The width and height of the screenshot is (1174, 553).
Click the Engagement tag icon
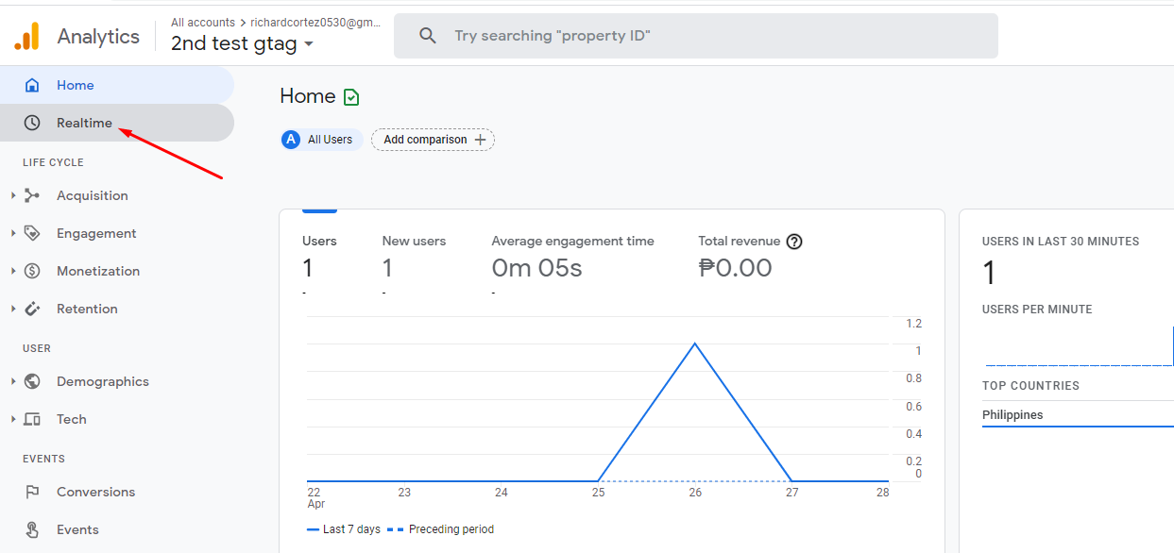coord(32,233)
